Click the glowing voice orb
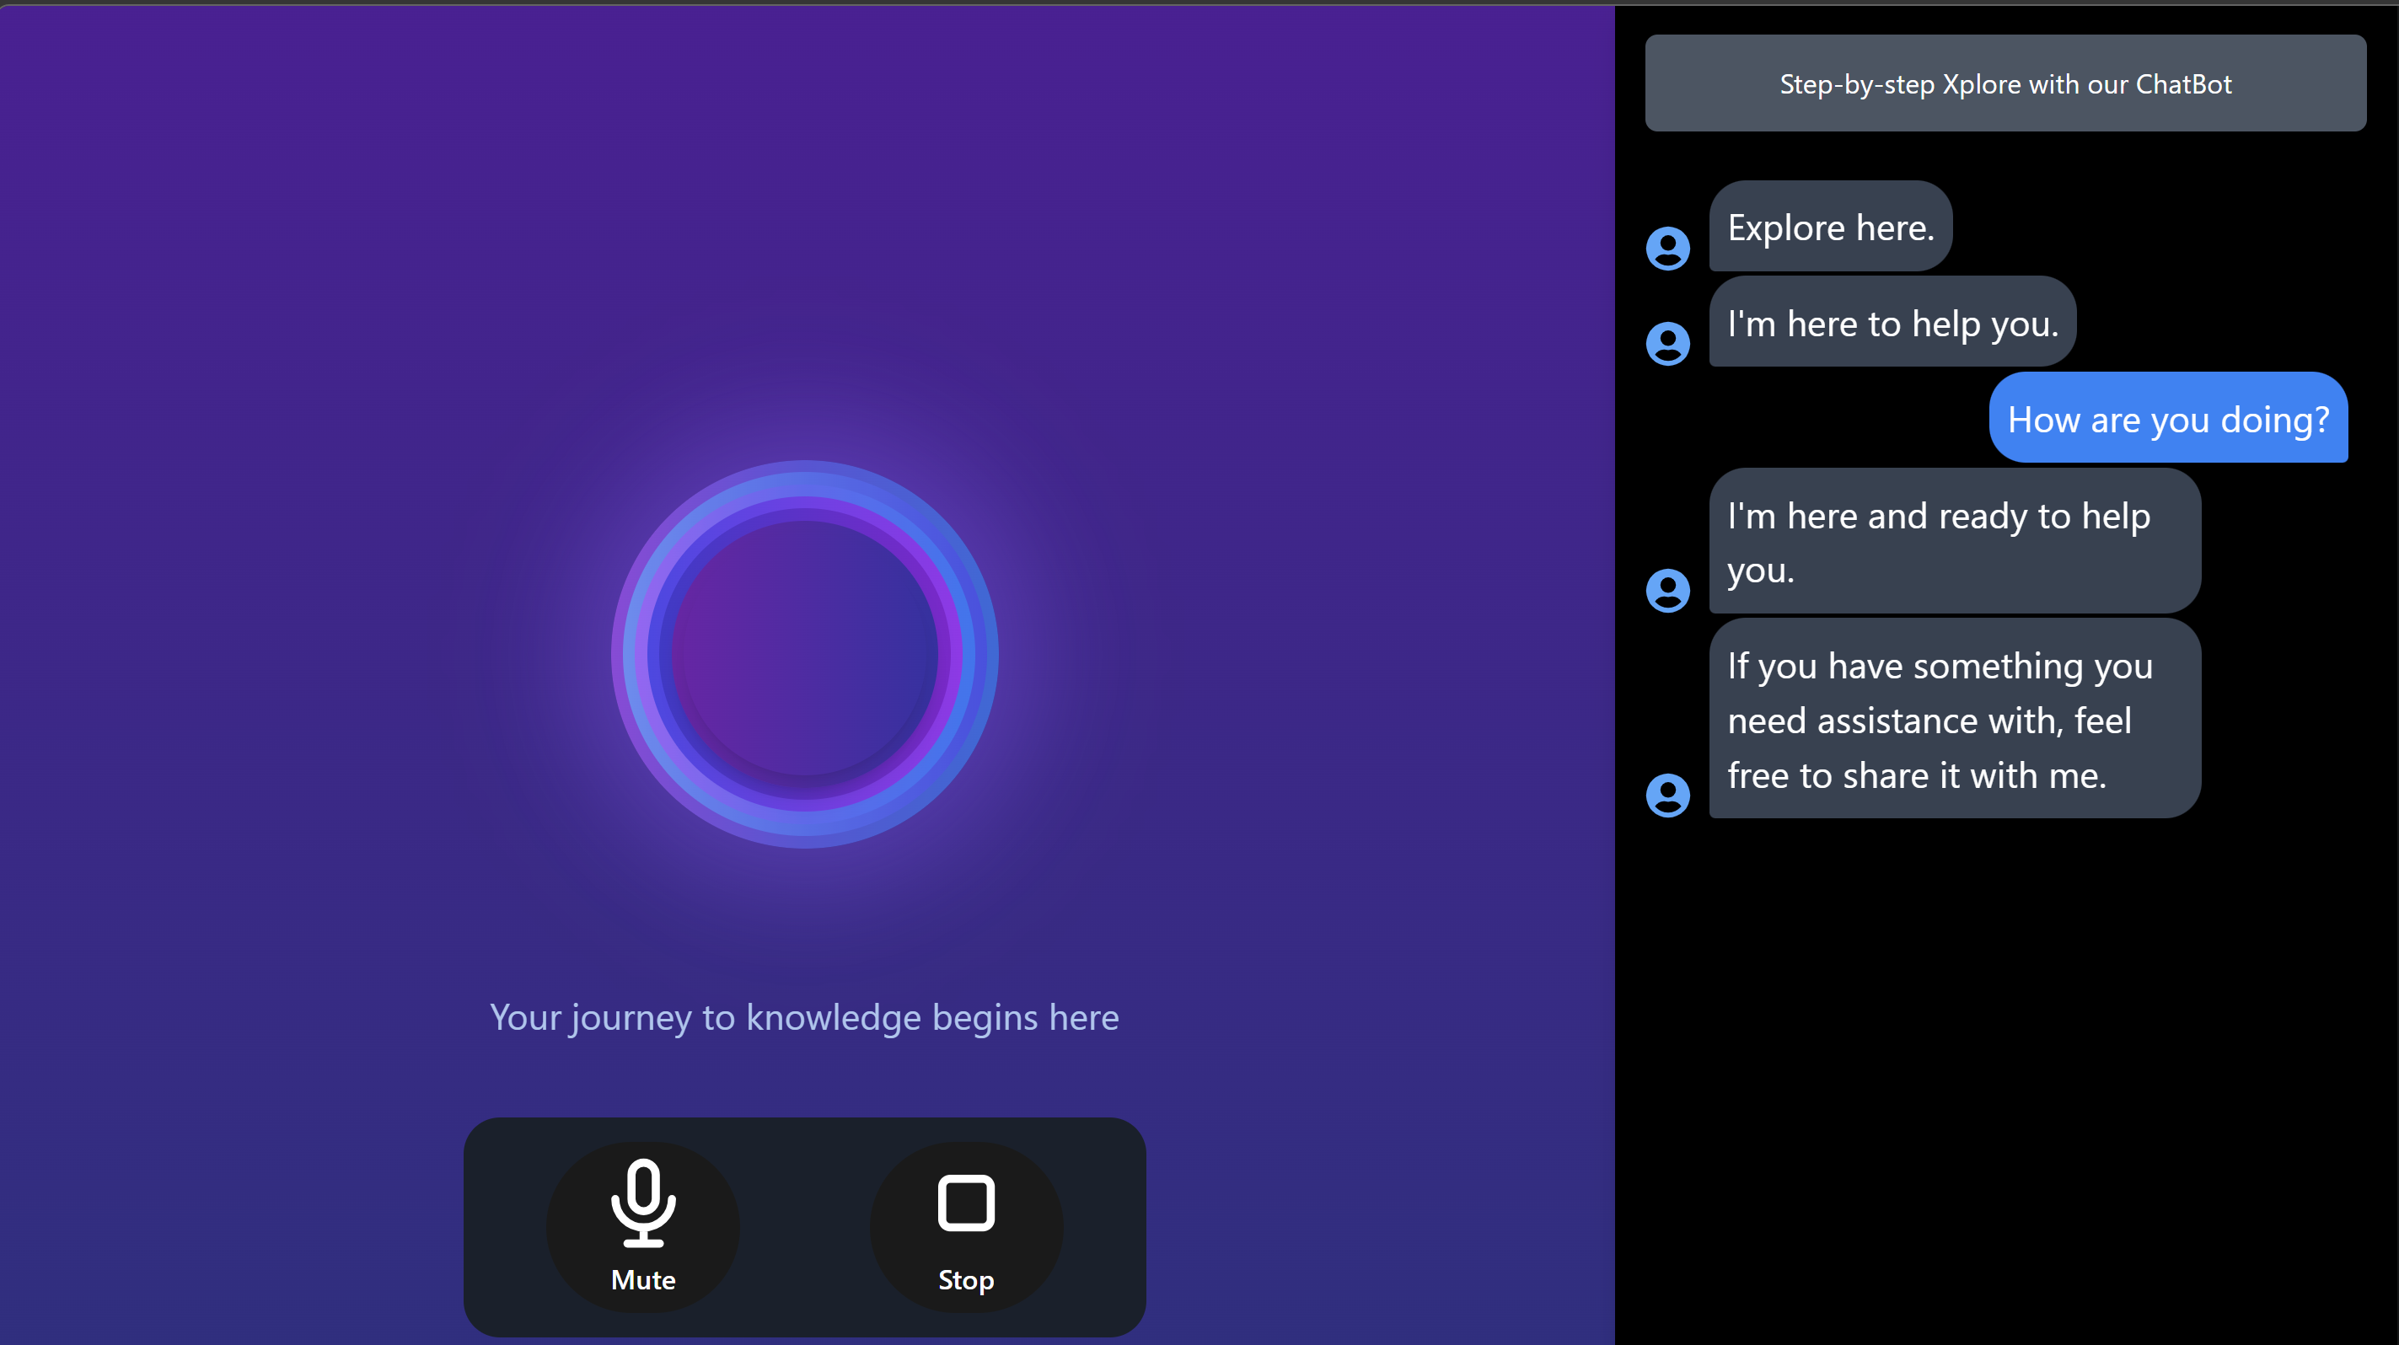Image resolution: width=2399 pixels, height=1345 pixels. click(x=805, y=654)
